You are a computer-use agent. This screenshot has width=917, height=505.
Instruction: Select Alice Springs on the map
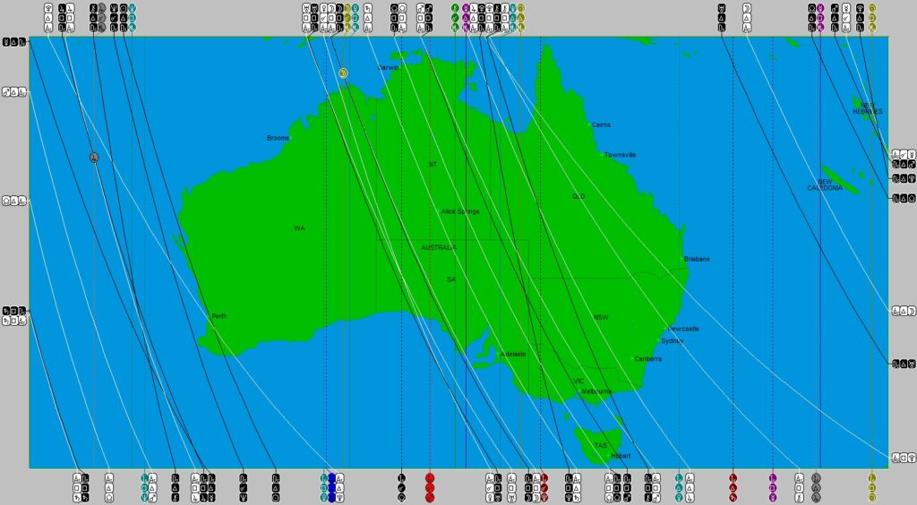[460, 211]
